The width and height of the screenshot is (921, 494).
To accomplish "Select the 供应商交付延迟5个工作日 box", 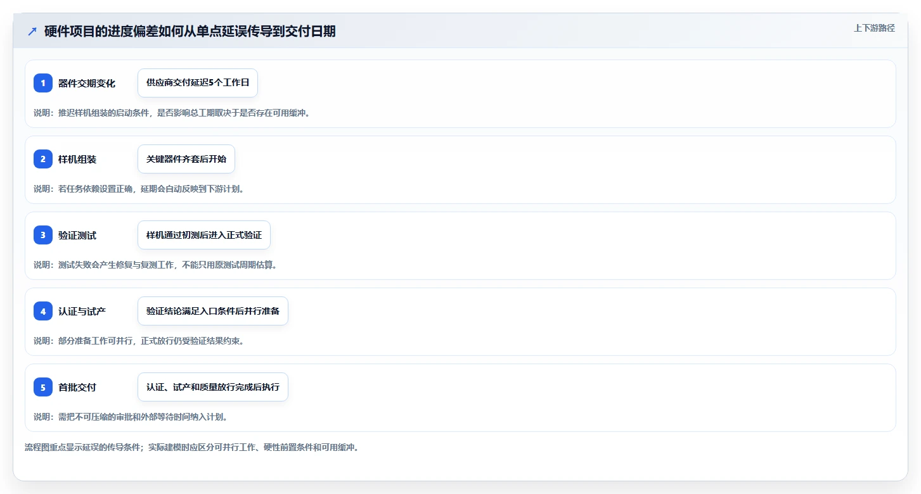I will point(198,83).
